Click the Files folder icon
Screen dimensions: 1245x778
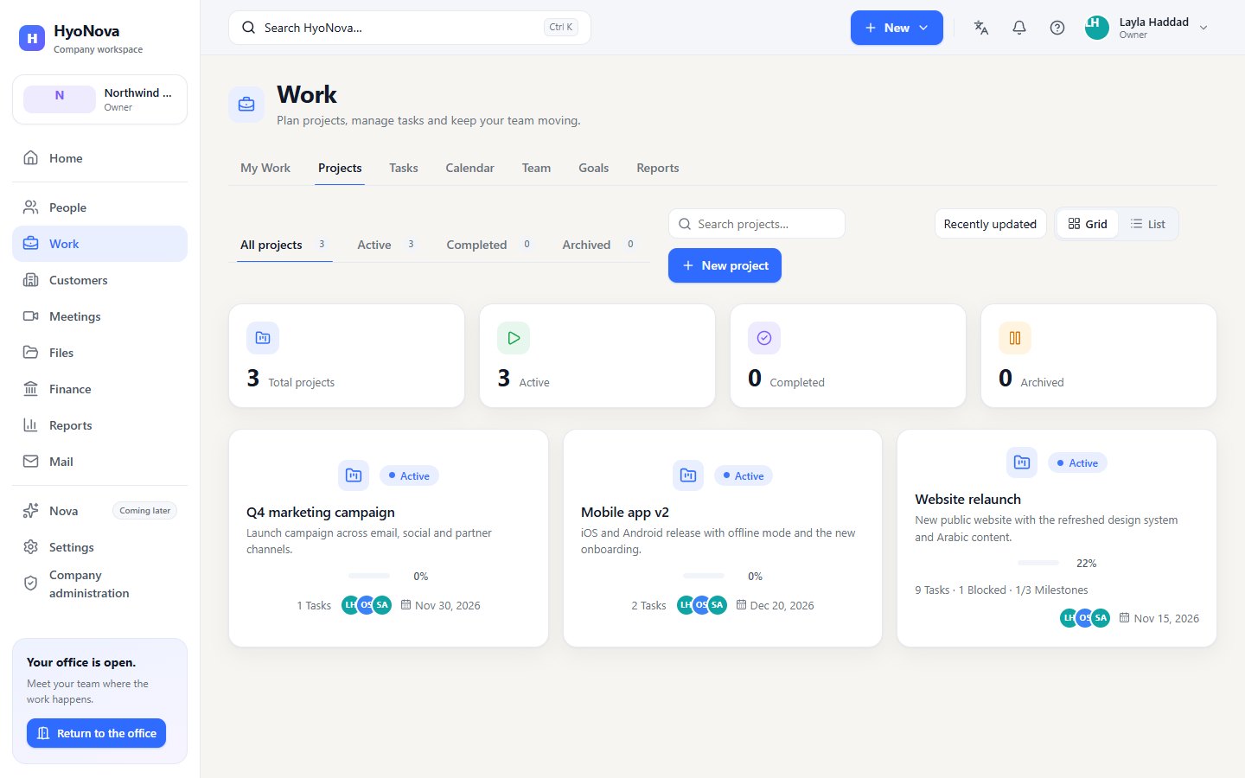(31, 353)
